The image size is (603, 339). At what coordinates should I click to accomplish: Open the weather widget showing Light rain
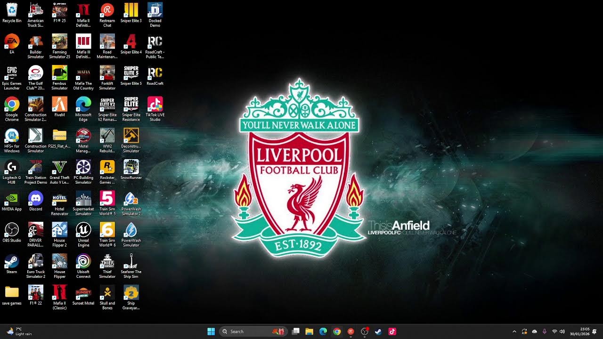click(x=19, y=331)
